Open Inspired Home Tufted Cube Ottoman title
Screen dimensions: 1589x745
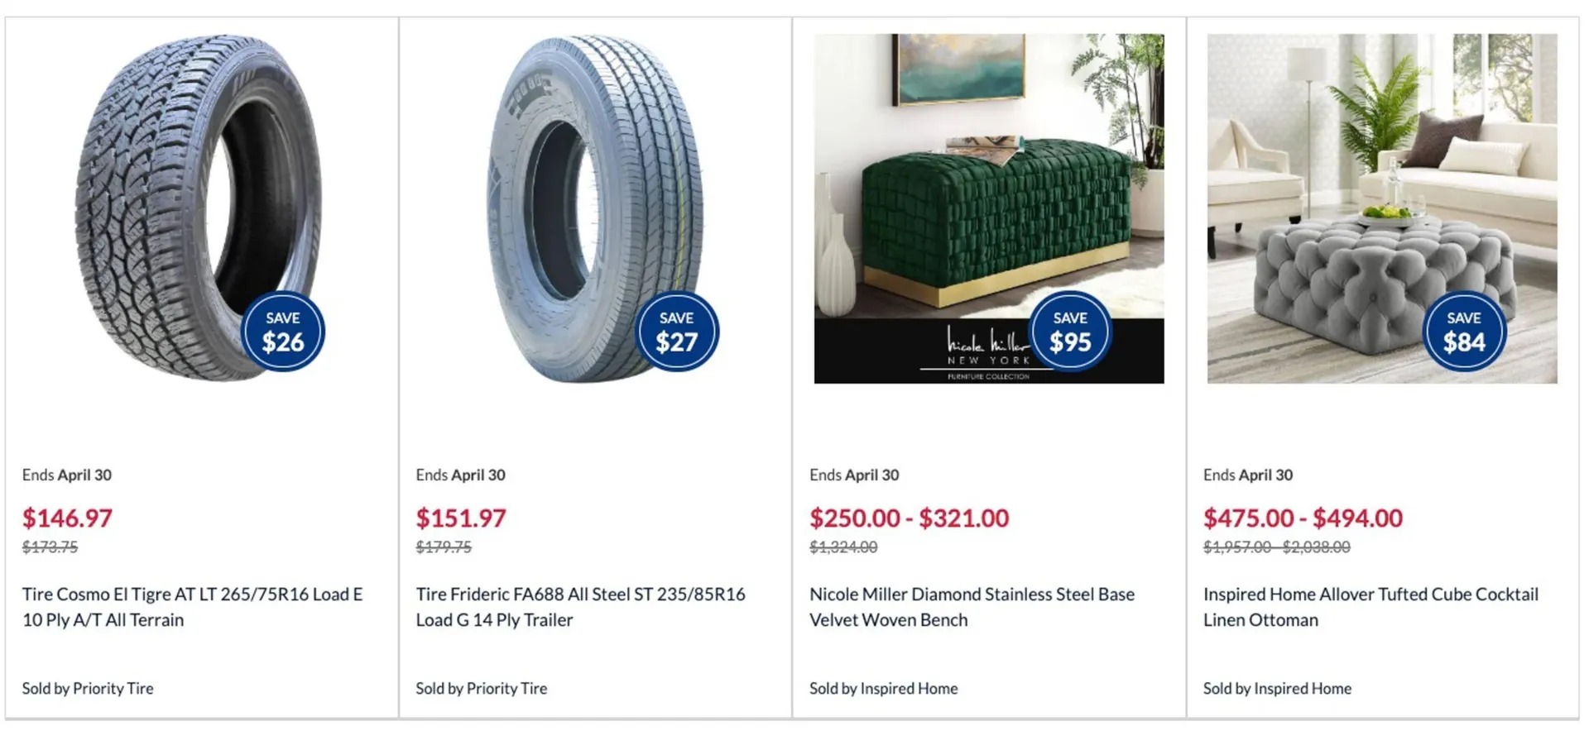point(1371,607)
